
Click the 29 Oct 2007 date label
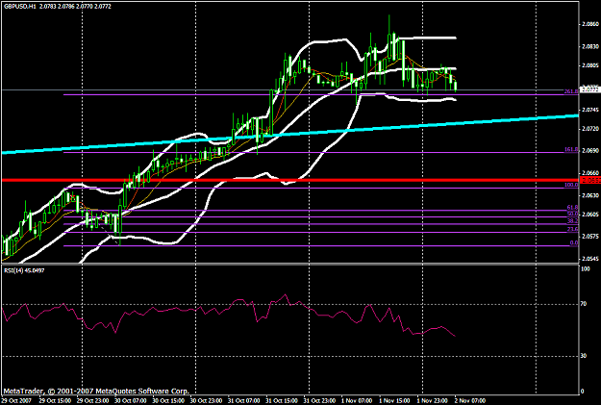pyautogui.click(x=16, y=401)
